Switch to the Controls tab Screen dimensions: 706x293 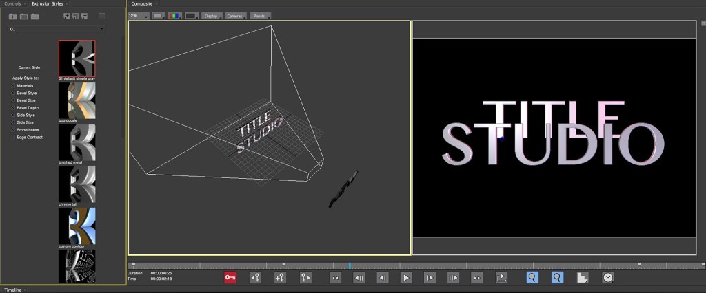pos(12,4)
